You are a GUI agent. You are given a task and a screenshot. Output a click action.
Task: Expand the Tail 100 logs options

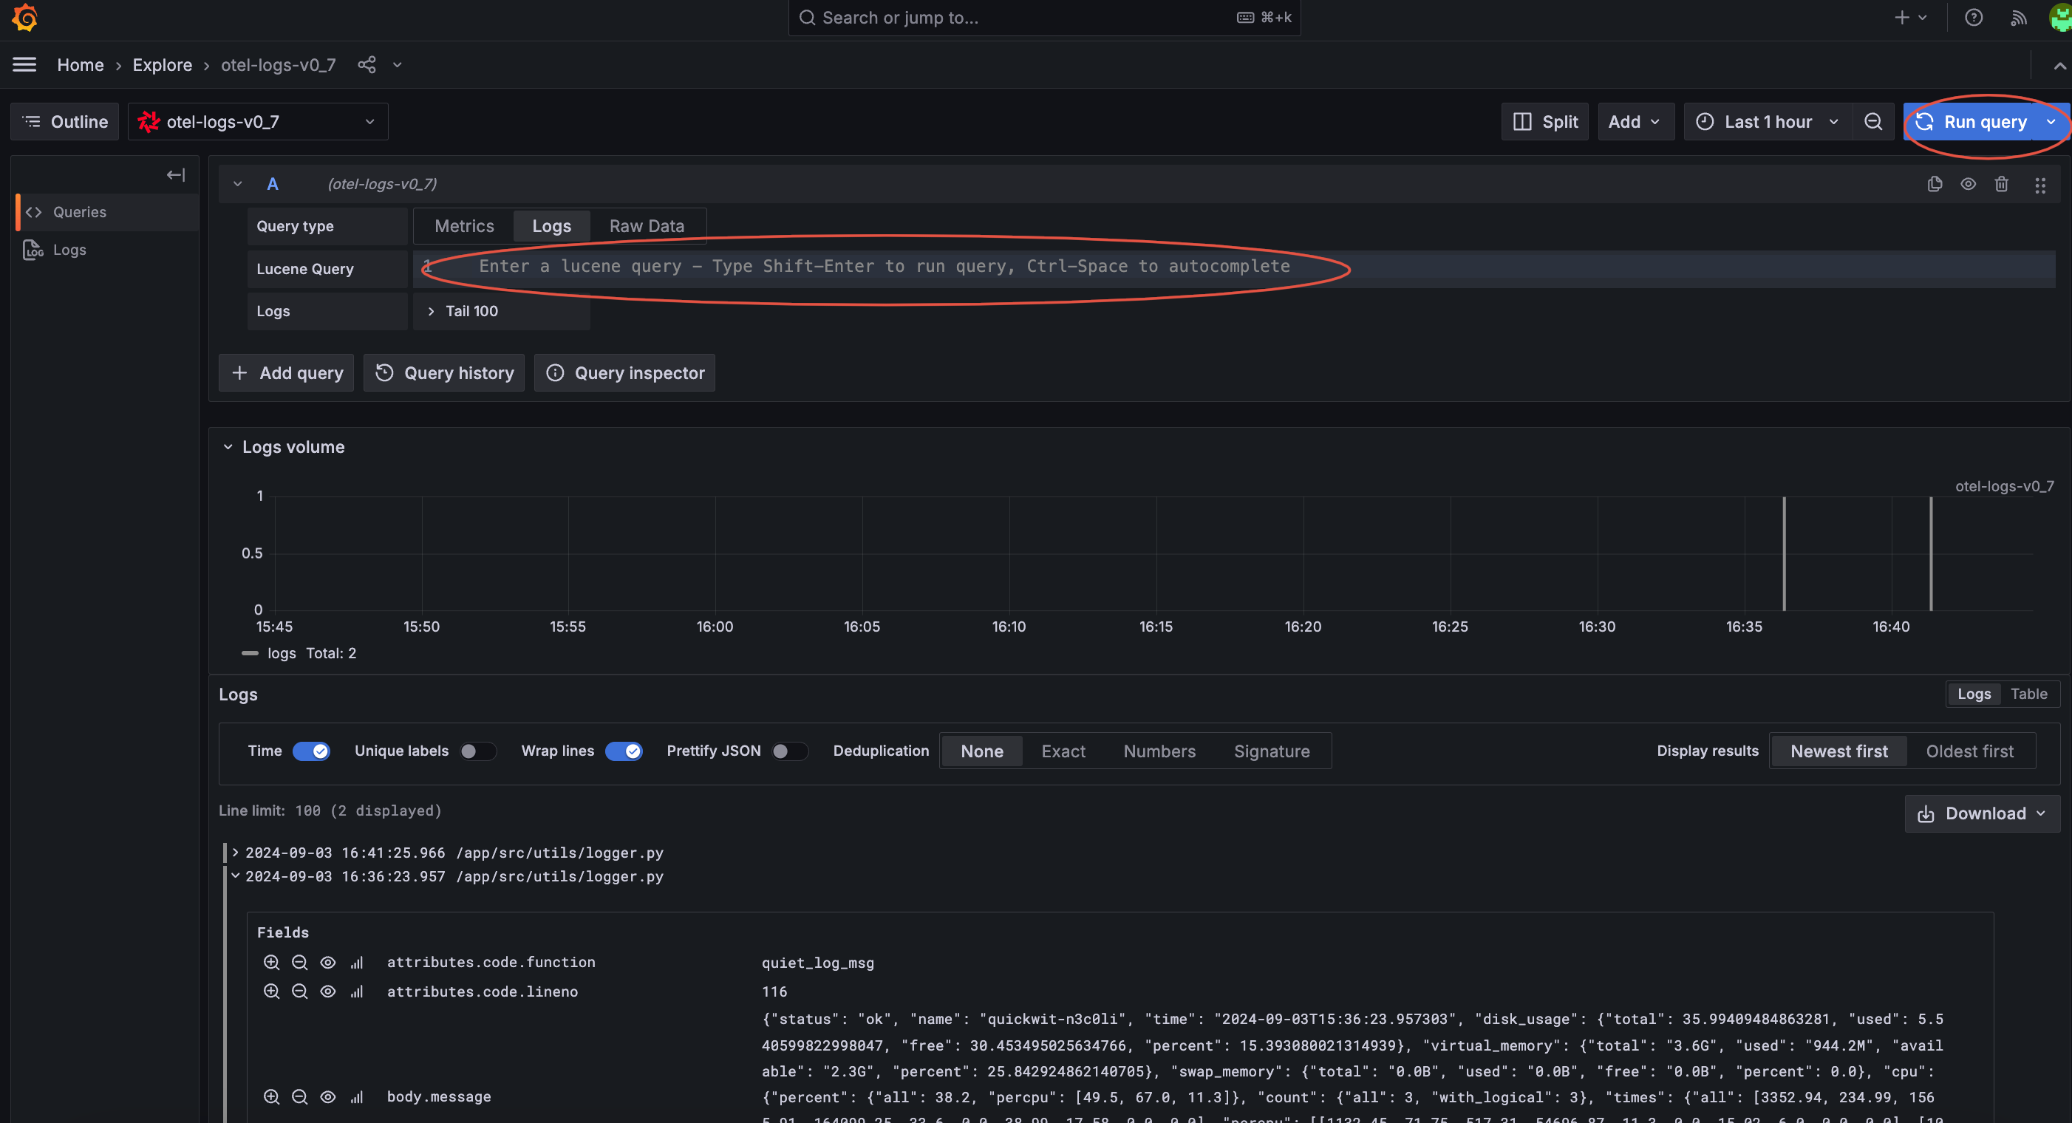(x=501, y=311)
